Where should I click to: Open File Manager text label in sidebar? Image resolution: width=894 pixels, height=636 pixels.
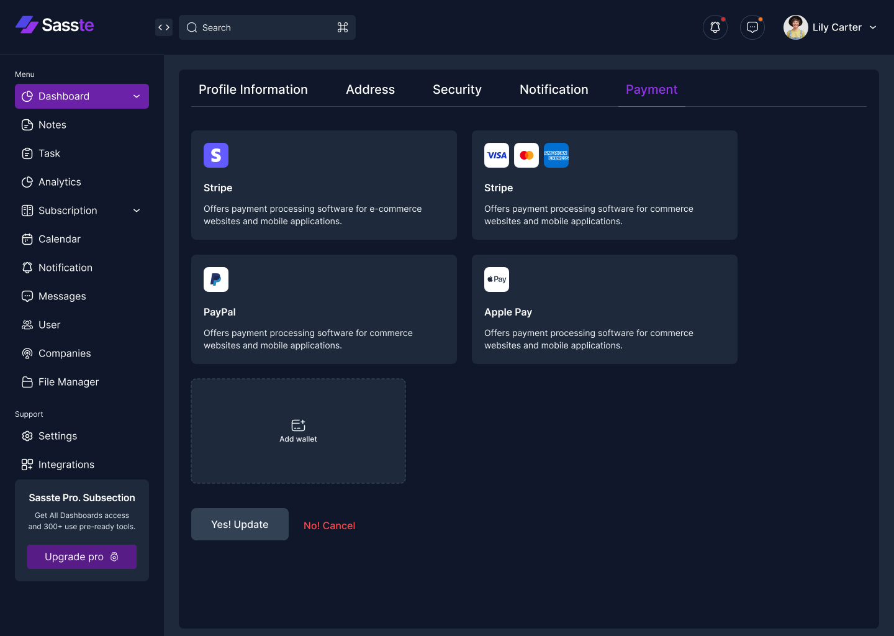(68, 382)
